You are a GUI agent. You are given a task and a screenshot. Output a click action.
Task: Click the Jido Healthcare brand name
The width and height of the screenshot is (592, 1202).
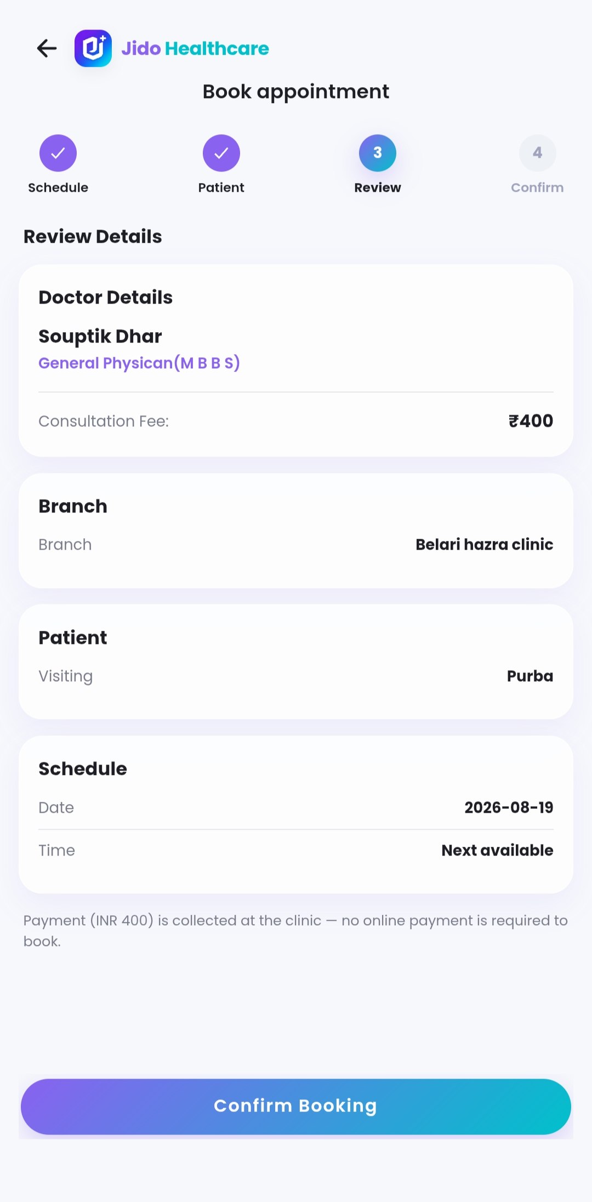pyautogui.click(x=195, y=48)
